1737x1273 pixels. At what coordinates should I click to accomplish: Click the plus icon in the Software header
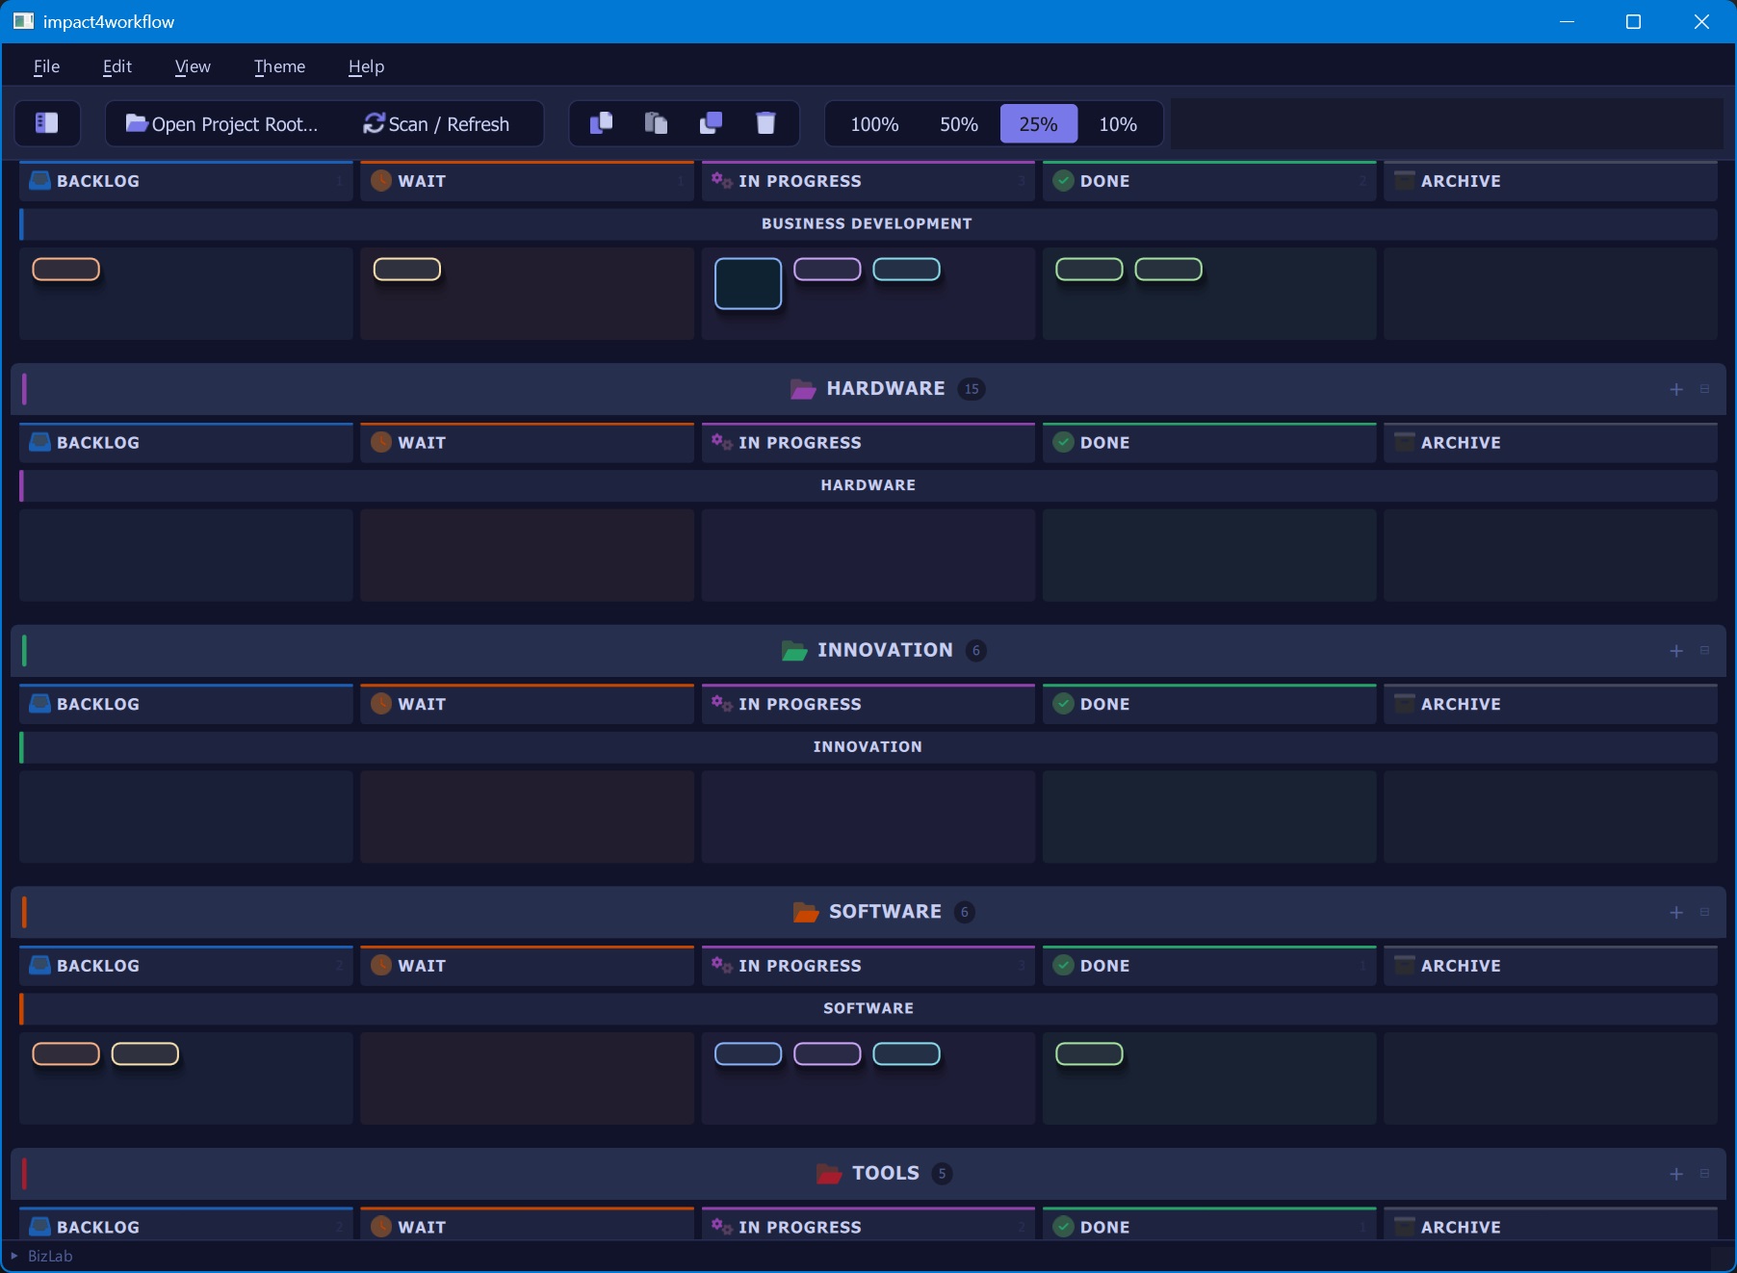coord(1676,912)
